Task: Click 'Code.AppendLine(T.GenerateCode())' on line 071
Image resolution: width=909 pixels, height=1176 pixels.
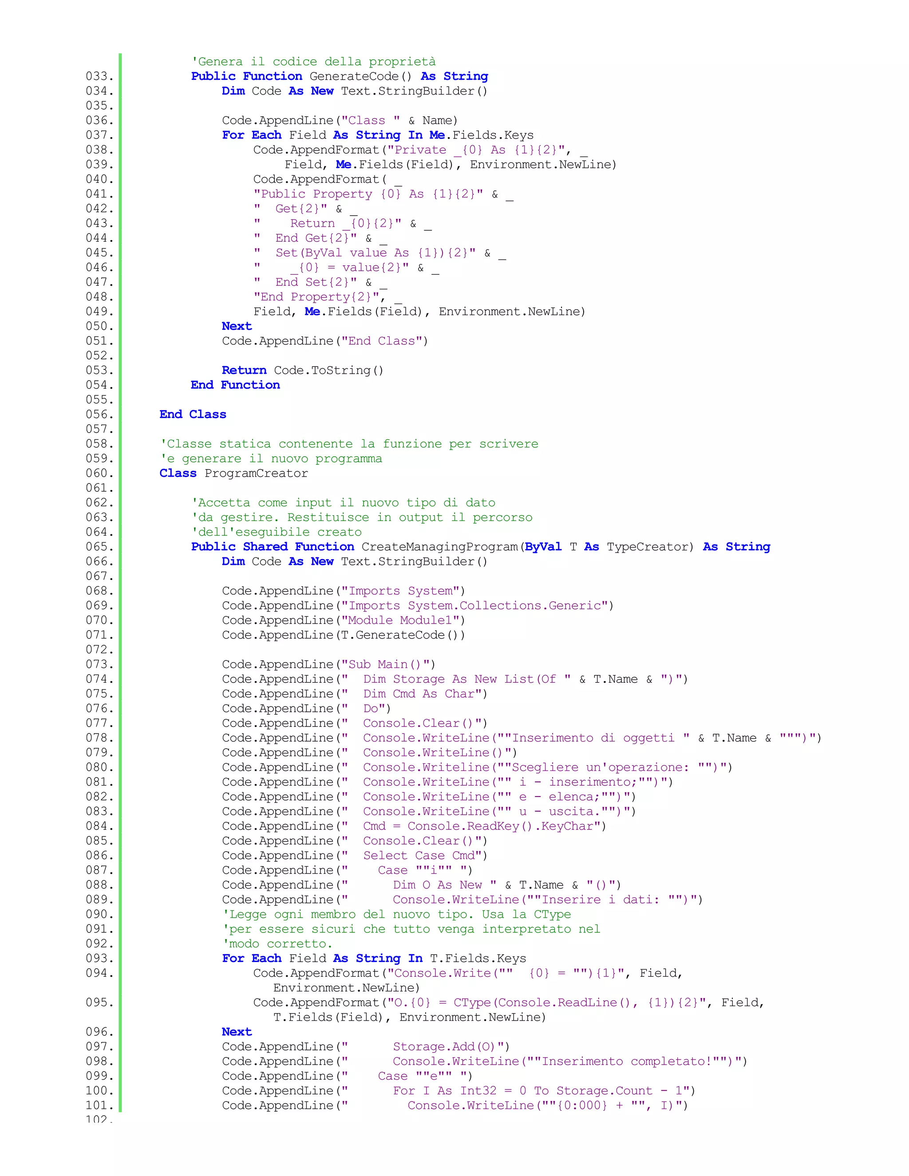Action: (344, 635)
